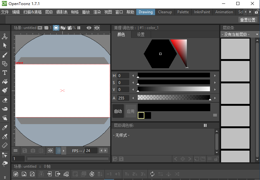The image size is (260, 180).
Task: Select the Selection arrow tool
Action: [x=5, y=45]
